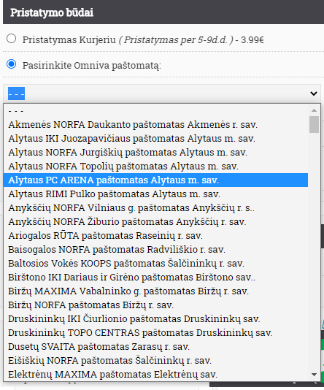Select highlighted Alytaus PC ARENA paštomatas
This screenshot has height=390, width=324.
tap(155, 180)
